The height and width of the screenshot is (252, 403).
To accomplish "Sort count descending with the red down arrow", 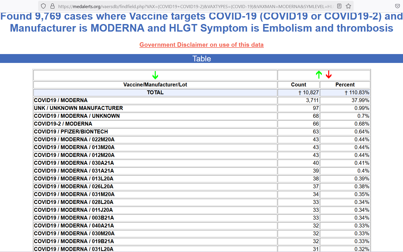I will click(x=329, y=75).
